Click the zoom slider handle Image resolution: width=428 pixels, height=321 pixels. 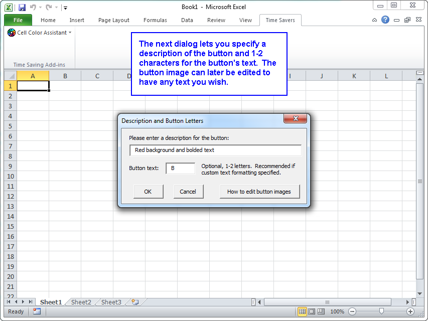click(381, 311)
